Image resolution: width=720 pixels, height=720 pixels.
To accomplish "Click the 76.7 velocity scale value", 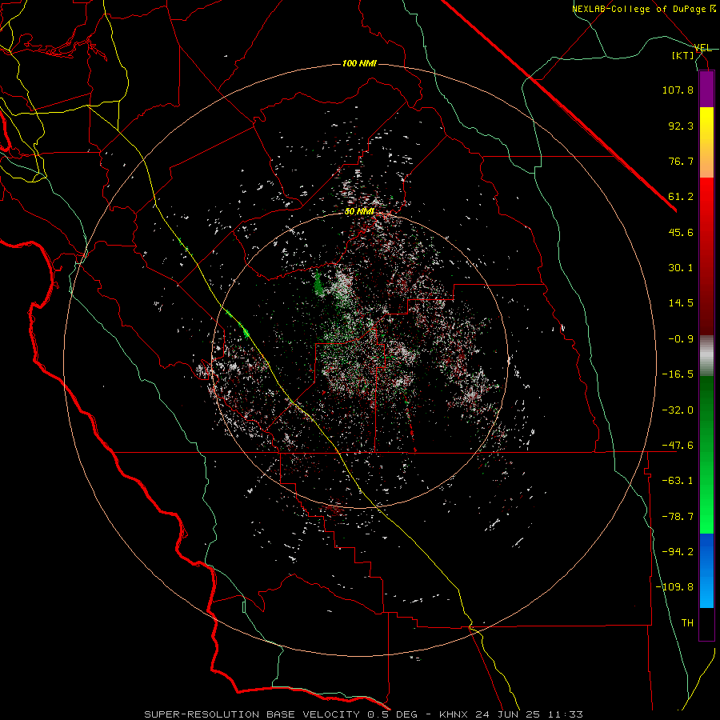I will click(681, 161).
